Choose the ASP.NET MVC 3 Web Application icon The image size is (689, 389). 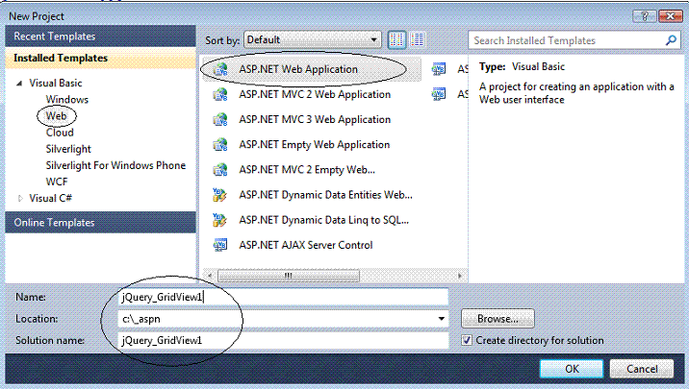click(x=220, y=119)
